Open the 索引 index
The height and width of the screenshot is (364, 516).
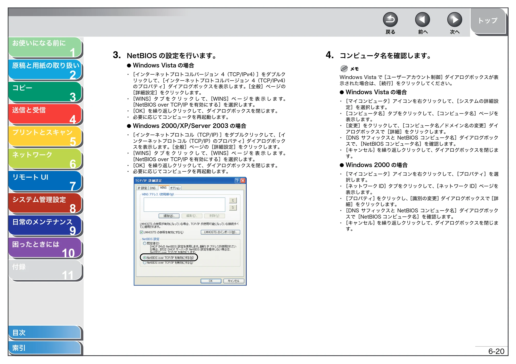click(45, 348)
